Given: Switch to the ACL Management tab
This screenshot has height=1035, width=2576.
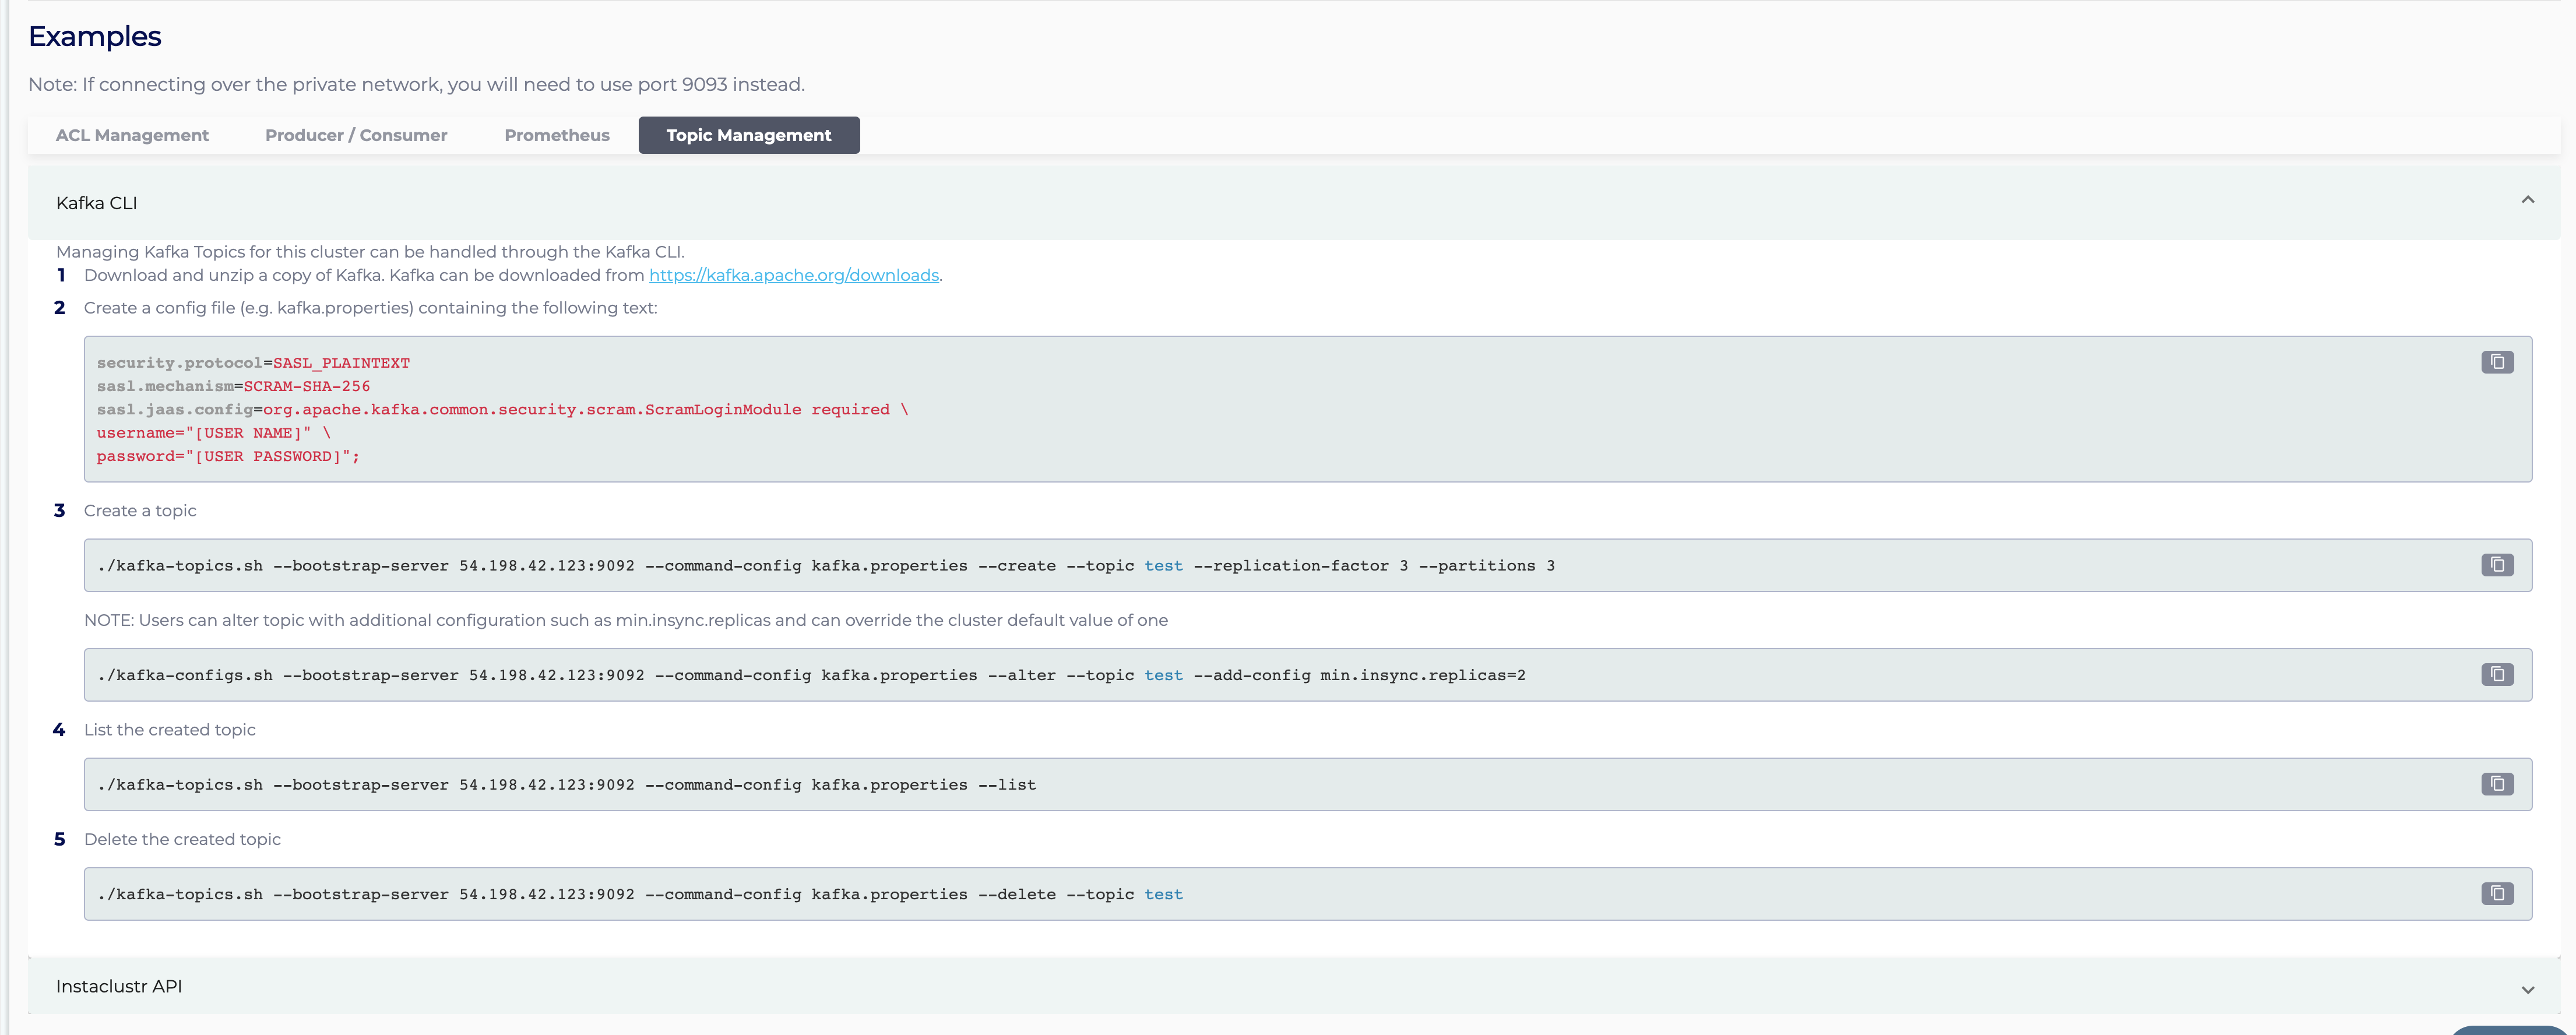Looking at the screenshot, I should pyautogui.click(x=132, y=135).
